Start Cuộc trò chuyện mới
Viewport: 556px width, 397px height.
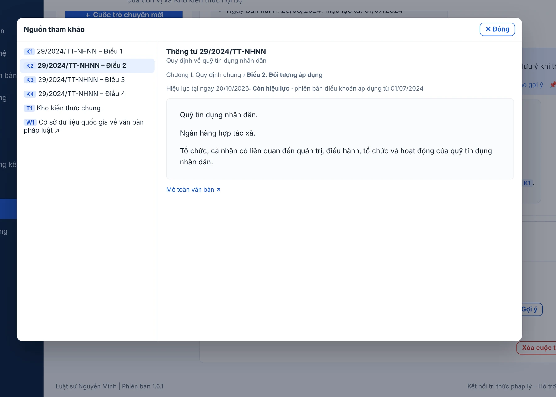(124, 15)
